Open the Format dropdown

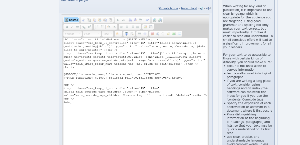(72, 34)
